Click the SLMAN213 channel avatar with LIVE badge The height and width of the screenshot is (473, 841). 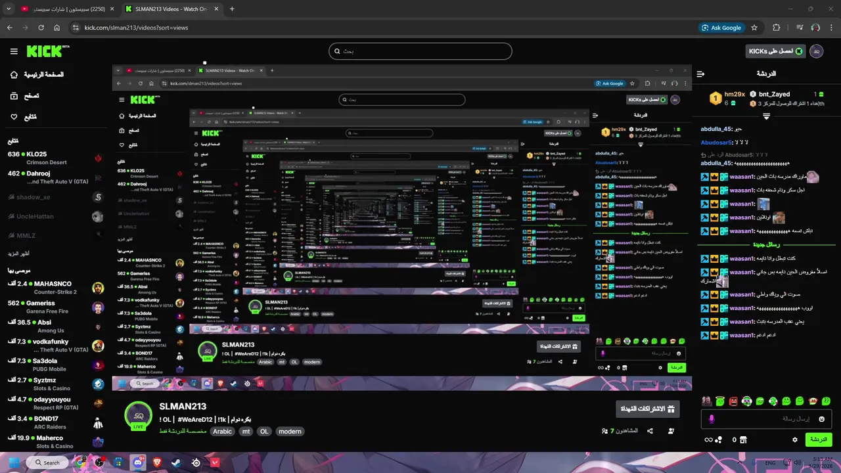click(x=139, y=416)
